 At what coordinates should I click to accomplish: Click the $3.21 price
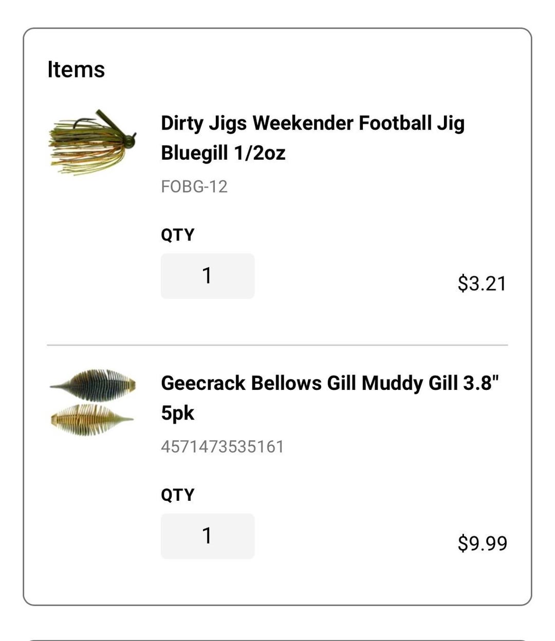click(482, 284)
